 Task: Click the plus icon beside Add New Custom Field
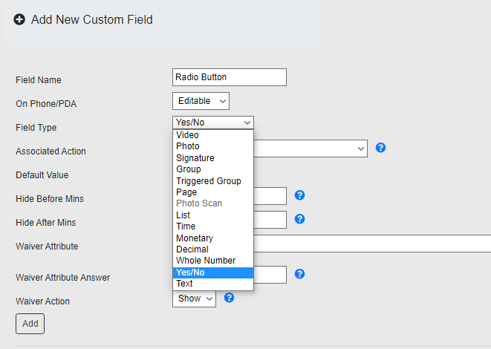point(19,20)
